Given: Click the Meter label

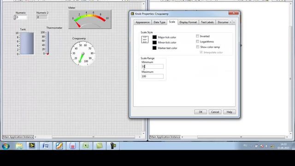Looking at the screenshot, I should click(72, 8).
